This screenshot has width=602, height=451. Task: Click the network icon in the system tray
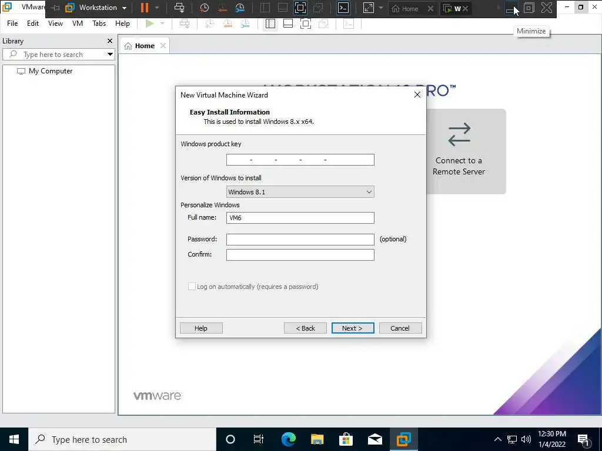pos(512,439)
